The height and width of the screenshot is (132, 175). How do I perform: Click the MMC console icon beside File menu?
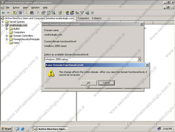[x=2, y=8]
